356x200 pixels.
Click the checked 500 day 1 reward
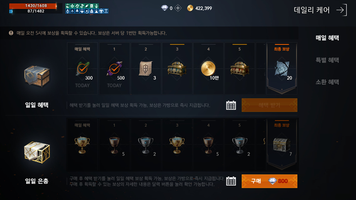pyautogui.click(x=114, y=69)
